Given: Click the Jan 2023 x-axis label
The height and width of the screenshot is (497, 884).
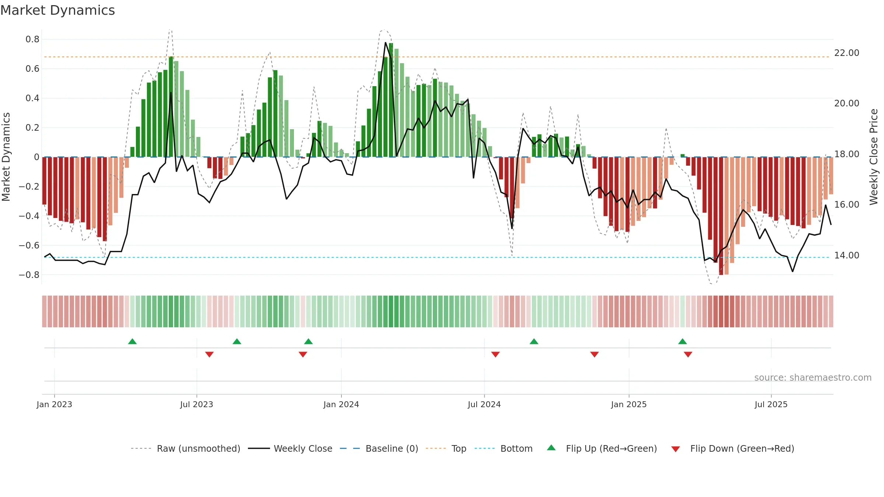Looking at the screenshot, I should point(55,404).
